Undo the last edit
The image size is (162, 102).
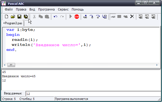click(x=56, y=17)
